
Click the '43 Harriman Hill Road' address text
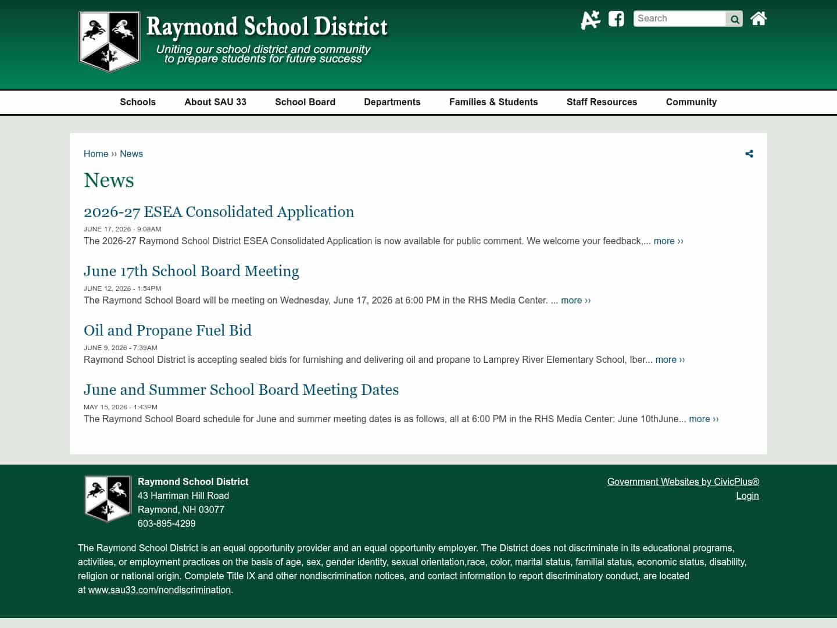[184, 495]
